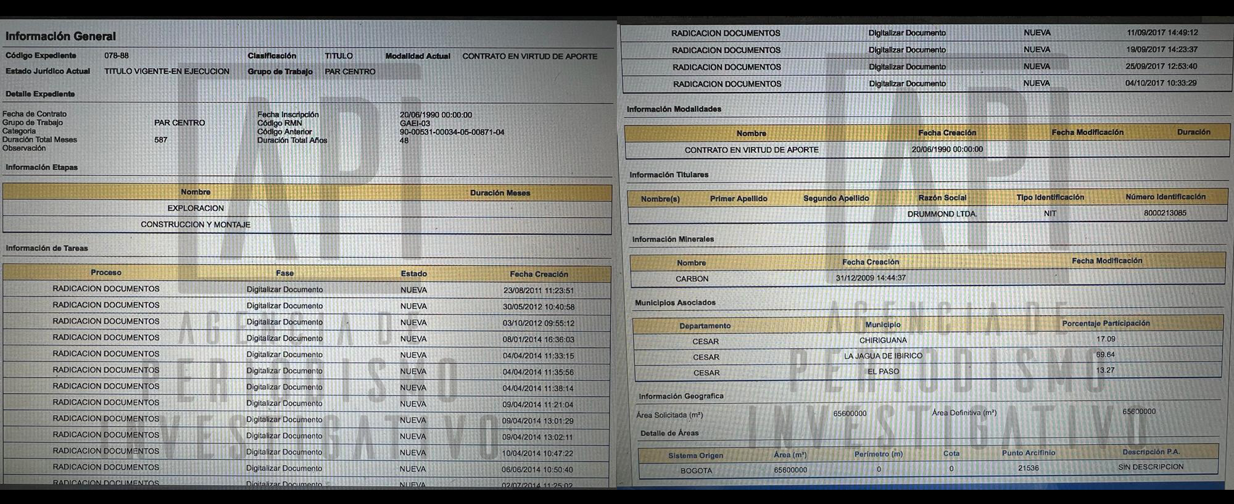Click identification type "NIT"
The width and height of the screenshot is (1234, 504).
click(x=1050, y=213)
